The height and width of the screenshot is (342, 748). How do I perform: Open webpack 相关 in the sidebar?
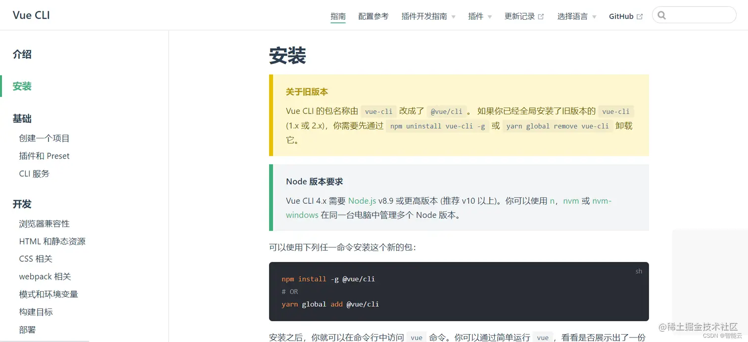coord(45,276)
